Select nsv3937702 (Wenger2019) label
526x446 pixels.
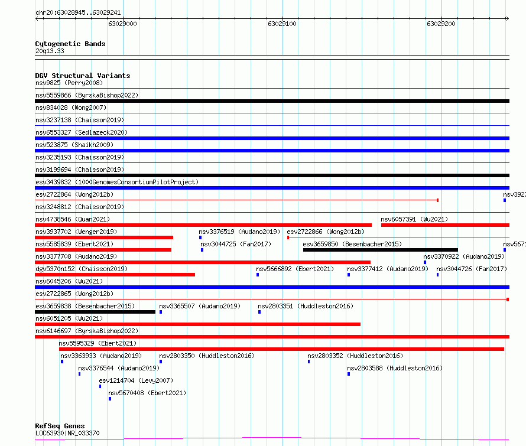coord(76,232)
